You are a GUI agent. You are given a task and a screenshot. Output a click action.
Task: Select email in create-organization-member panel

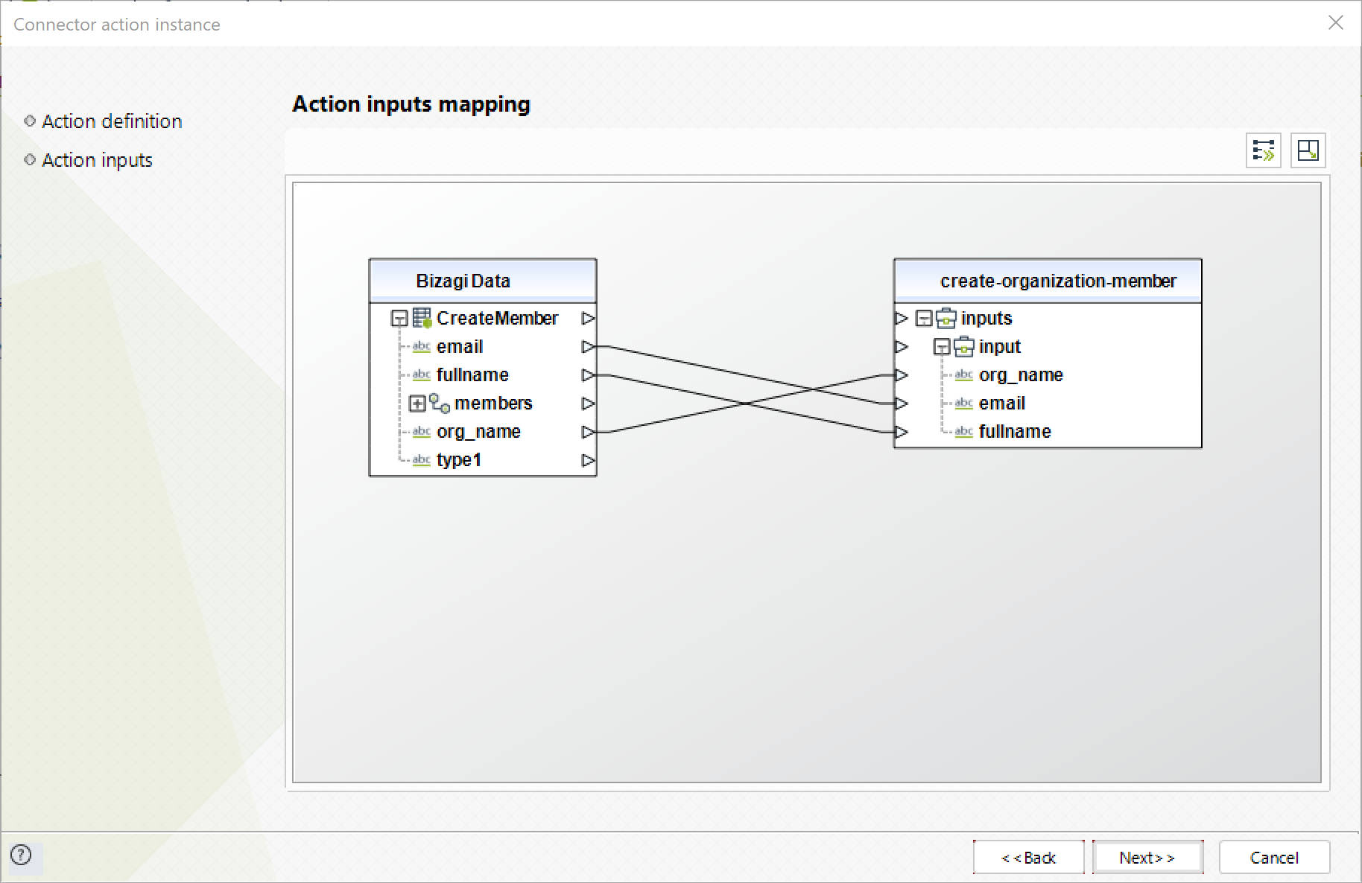point(1002,403)
